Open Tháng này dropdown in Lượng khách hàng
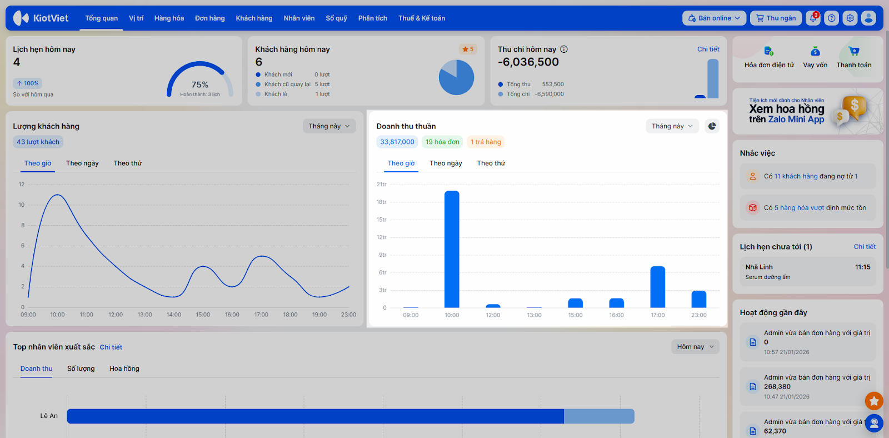This screenshot has height=438, width=889. click(x=329, y=126)
